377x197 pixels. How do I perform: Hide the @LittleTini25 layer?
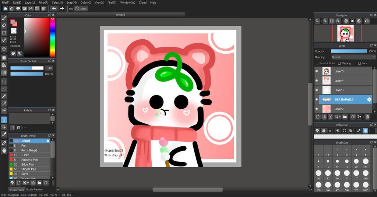(x=317, y=99)
